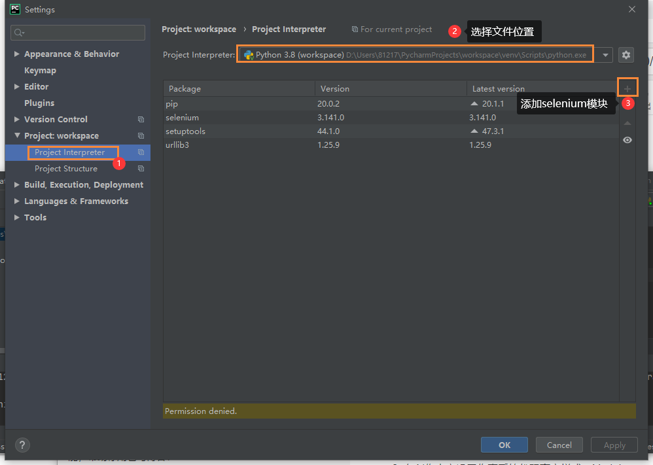Click the copy icon next to Project: workspace
Image resolution: width=653 pixels, height=465 pixels.
pos(141,136)
